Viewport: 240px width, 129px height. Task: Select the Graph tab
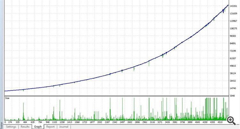tap(38, 127)
